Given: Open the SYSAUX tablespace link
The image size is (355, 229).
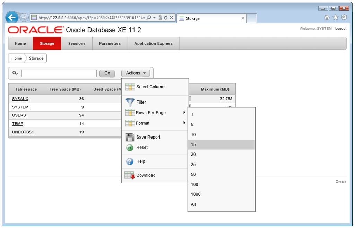Looking at the screenshot, I should 20,99.
